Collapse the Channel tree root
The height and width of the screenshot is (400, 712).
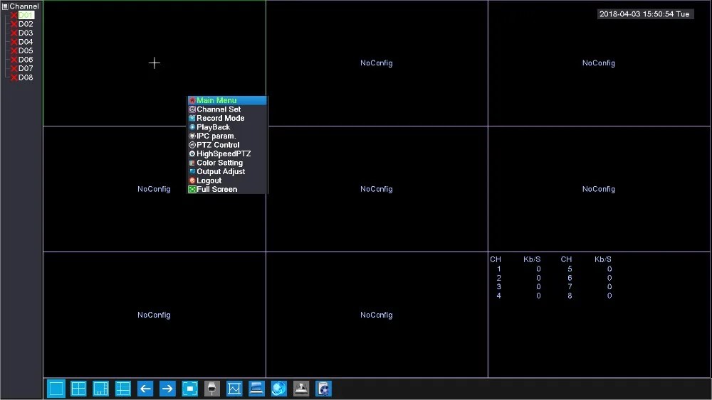[5, 6]
